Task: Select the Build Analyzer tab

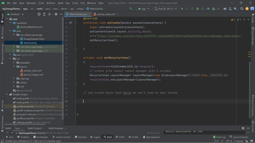Action: pos(56,128)
